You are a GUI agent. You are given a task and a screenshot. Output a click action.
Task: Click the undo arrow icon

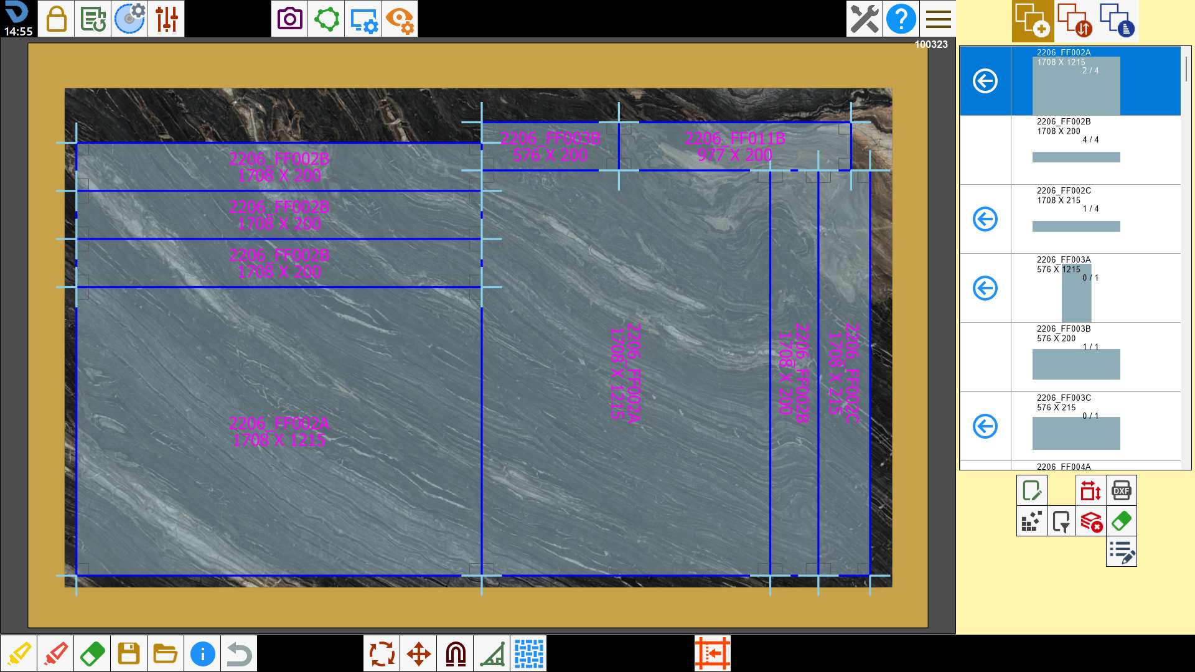(x=239, y=653)
